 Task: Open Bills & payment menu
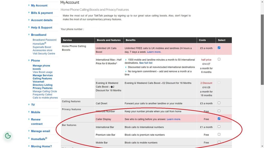pyautogui.click(x=42, y=13)
